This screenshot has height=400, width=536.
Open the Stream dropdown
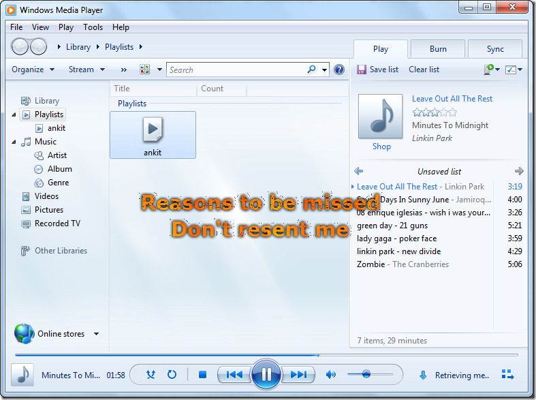[86, 70]
